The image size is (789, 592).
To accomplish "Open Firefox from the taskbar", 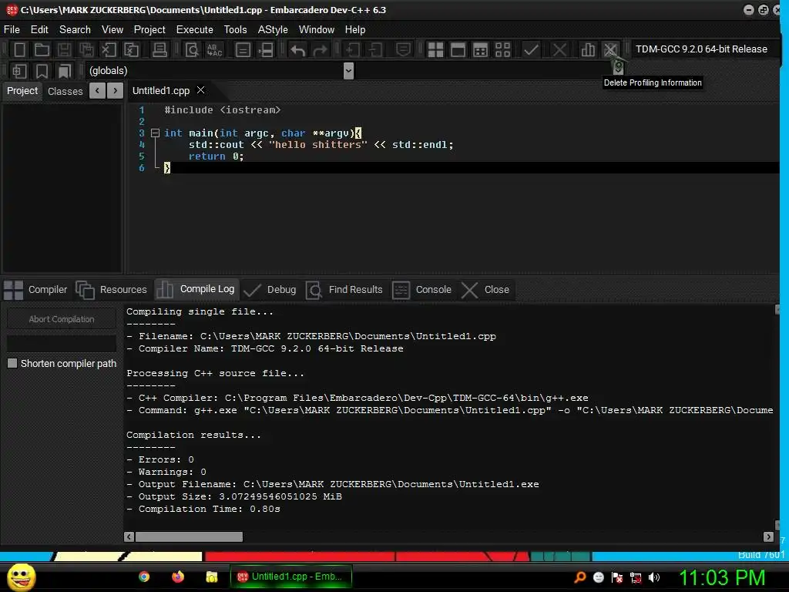I will pyautogui.click(x=178, y=577).
